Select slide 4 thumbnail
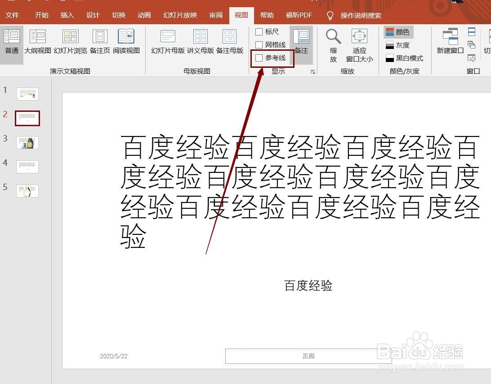Image resolution: width=491 pixels, height=384 pixels. (x=27, y=167)
